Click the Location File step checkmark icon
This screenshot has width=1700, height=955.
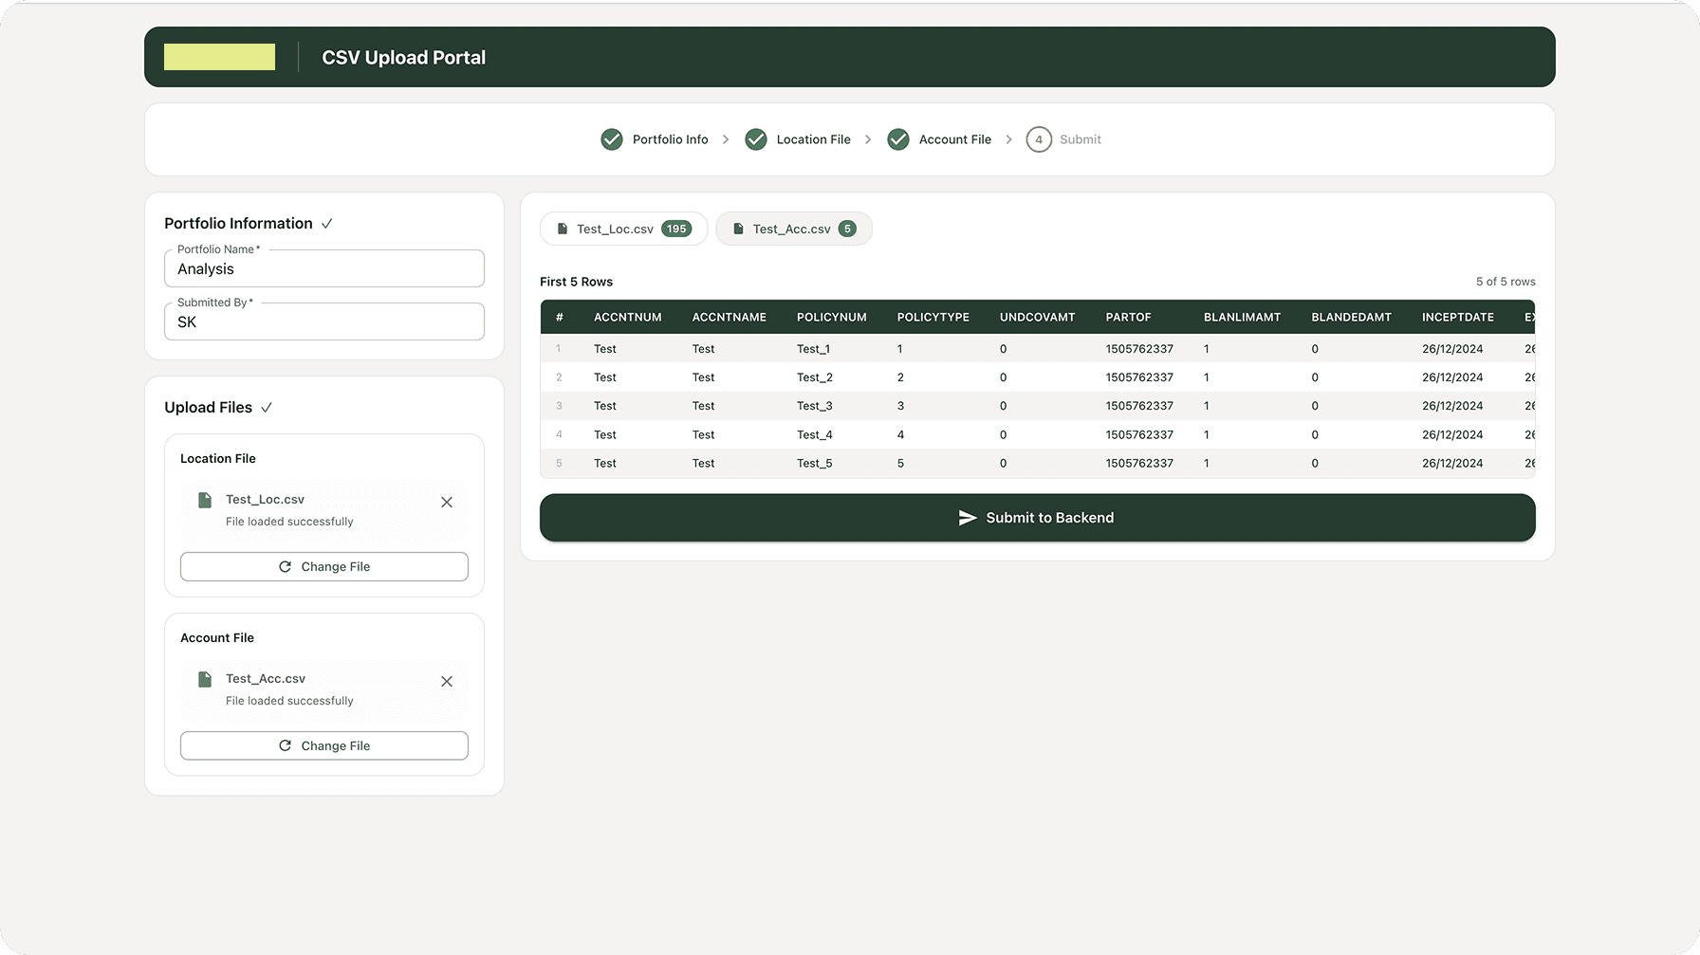[x=756, y=139]
